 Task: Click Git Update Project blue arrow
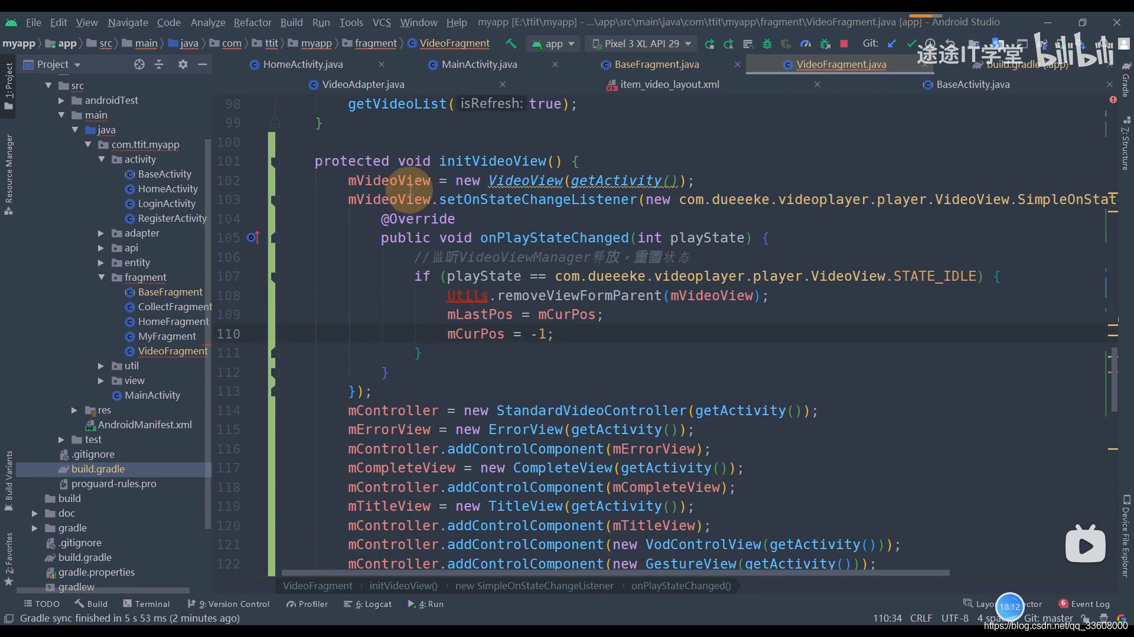coord(892,44)
